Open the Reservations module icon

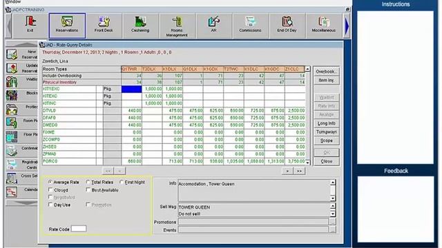point(67,25)
